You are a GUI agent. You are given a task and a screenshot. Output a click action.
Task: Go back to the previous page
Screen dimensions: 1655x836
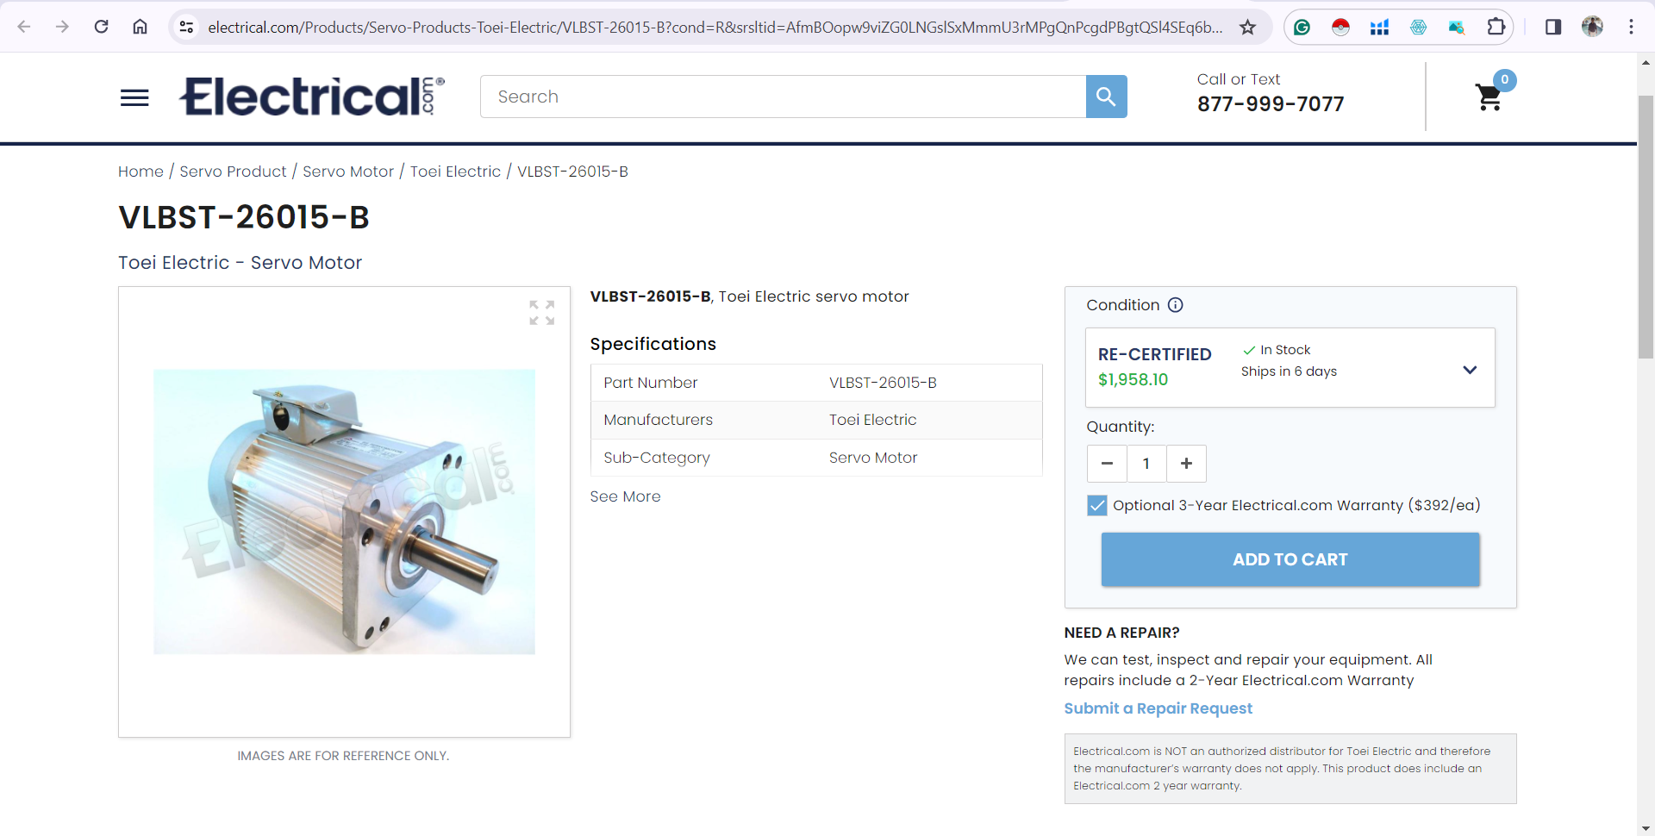tap(24, 27)
